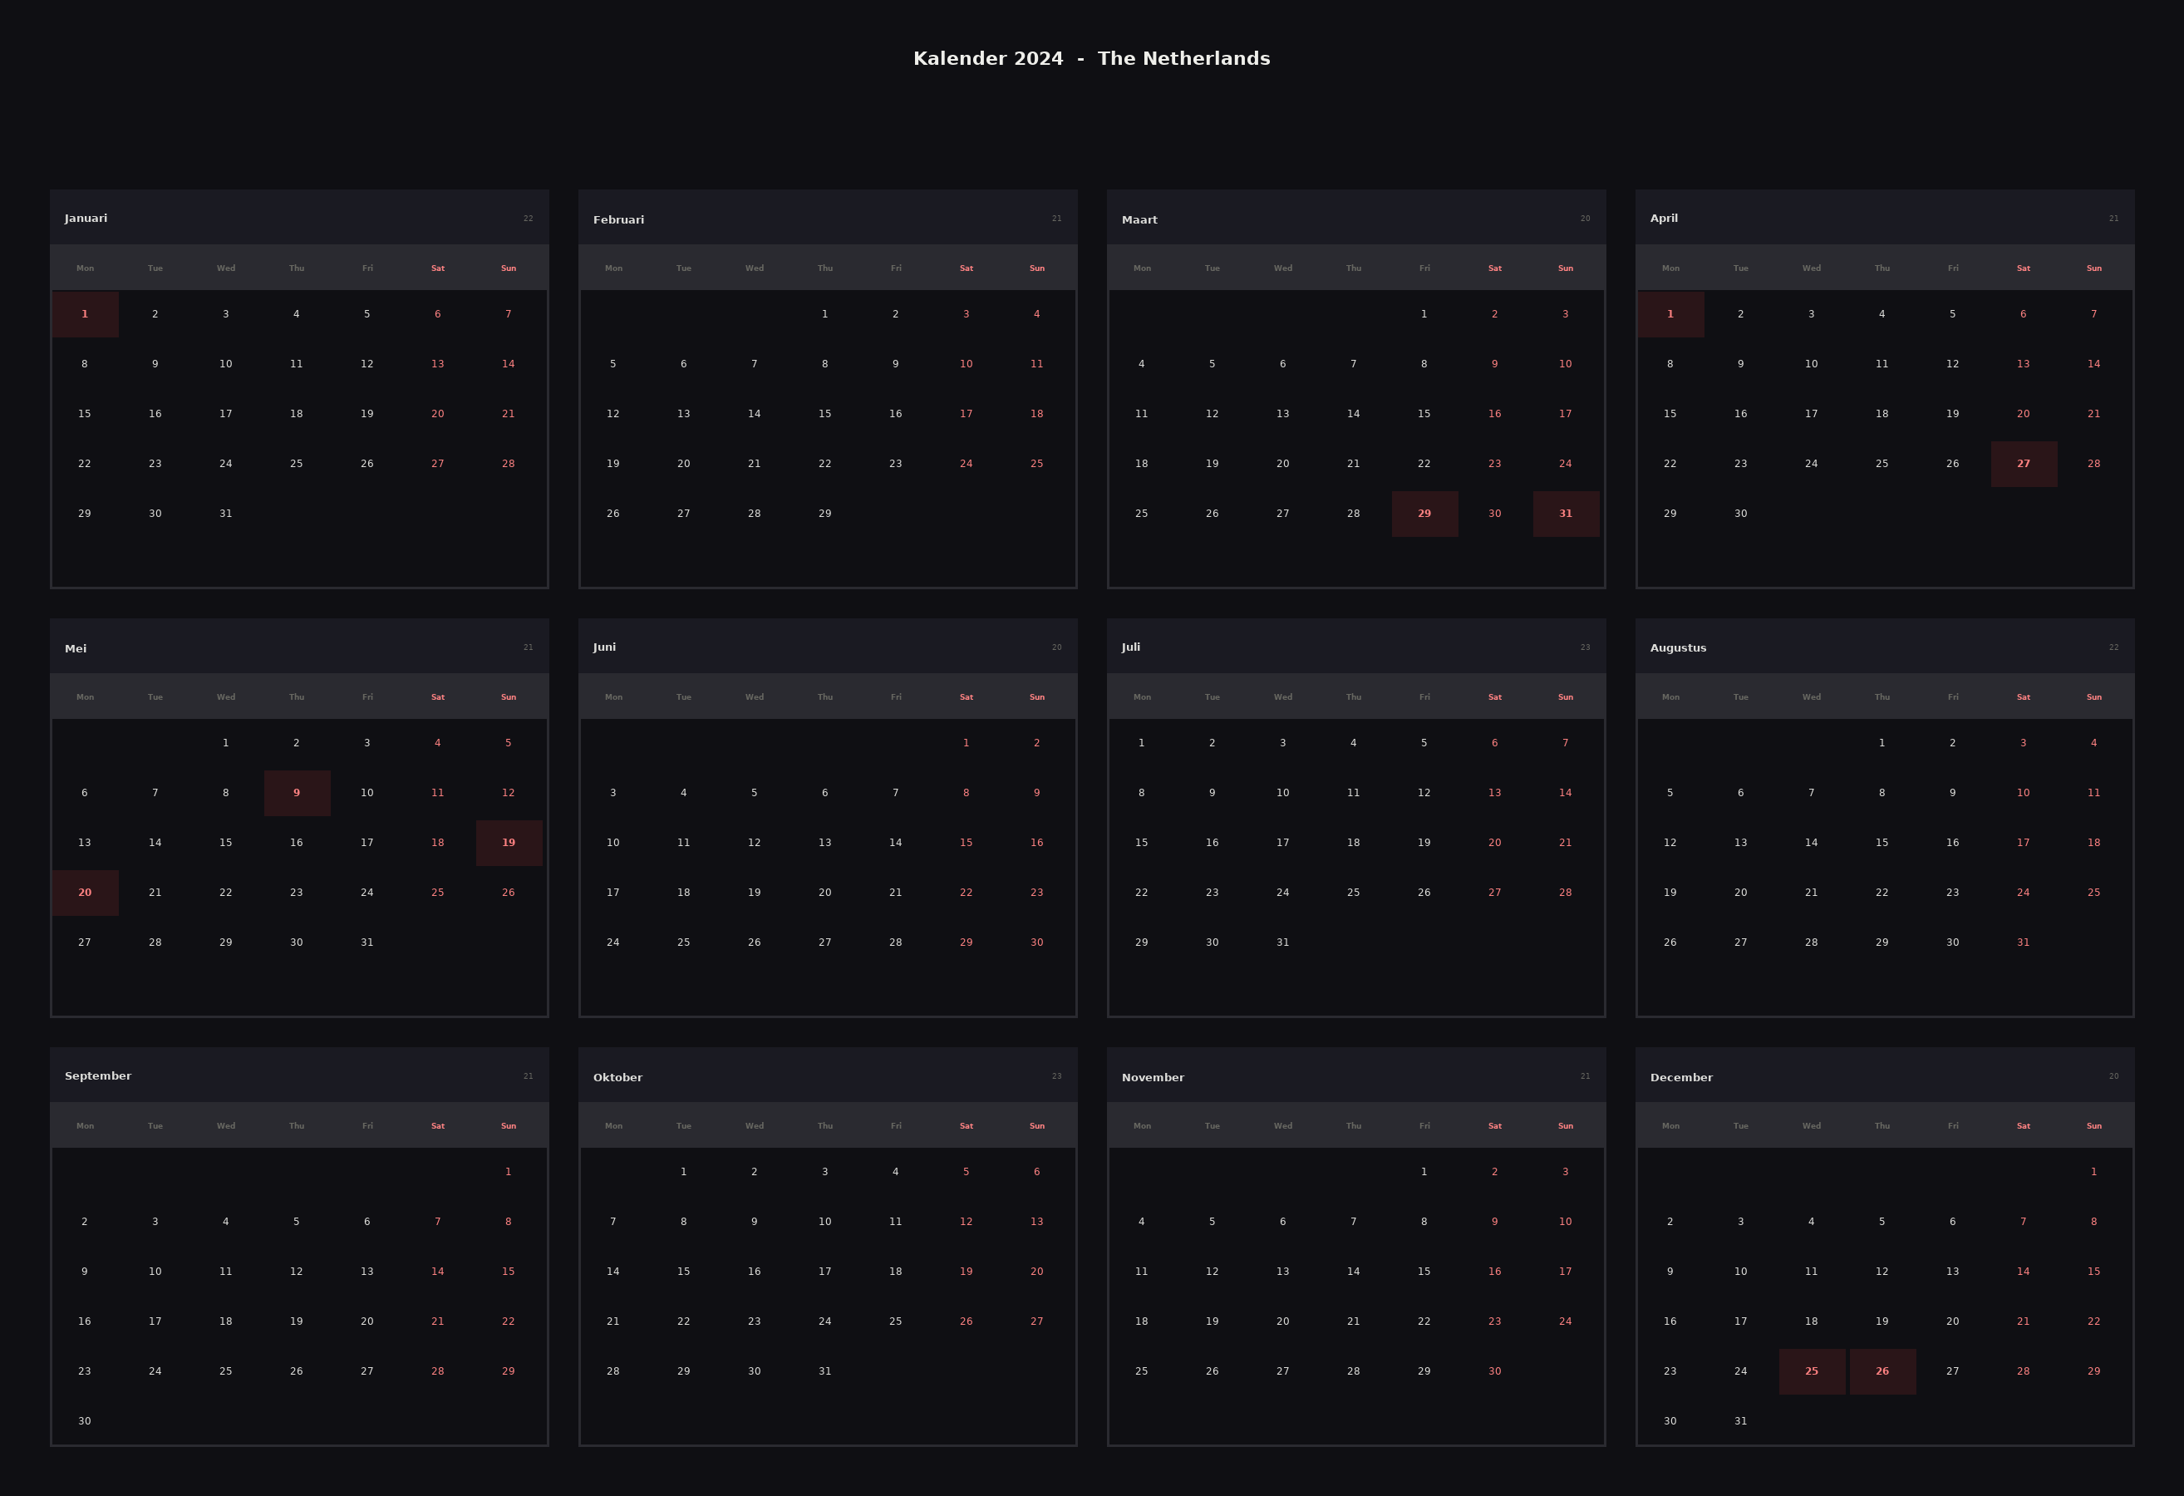
Task: Click 29 Maart Good Friday
Action: 1424,514
